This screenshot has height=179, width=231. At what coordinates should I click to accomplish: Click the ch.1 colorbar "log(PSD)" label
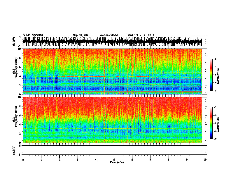[218, 76]
